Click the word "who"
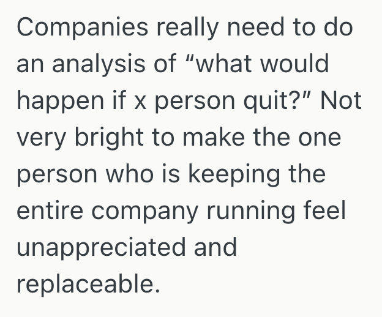Viewport: 382px width, 317px height. [x=127, y=175]
